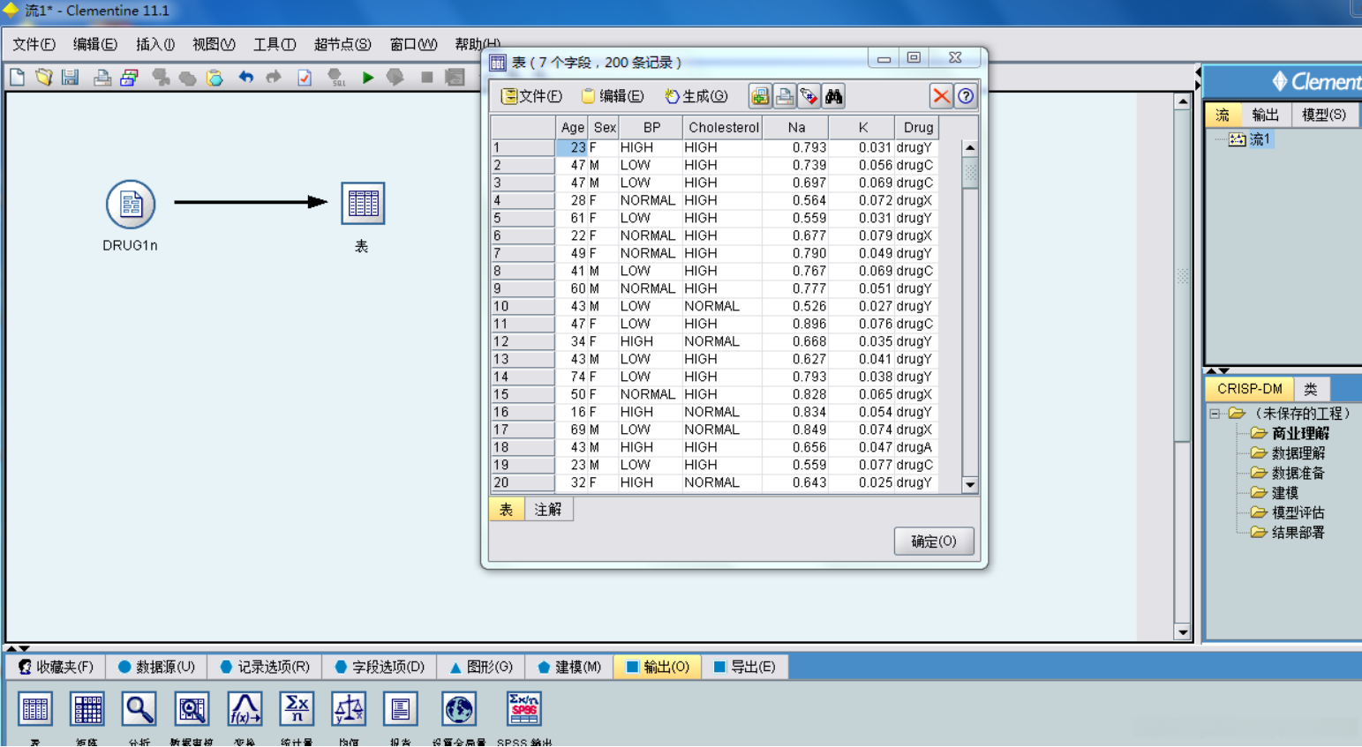Viewport: 1362px width, 747px height.
Task: Click the Cholesterol column header in the table
Action: 723,128
